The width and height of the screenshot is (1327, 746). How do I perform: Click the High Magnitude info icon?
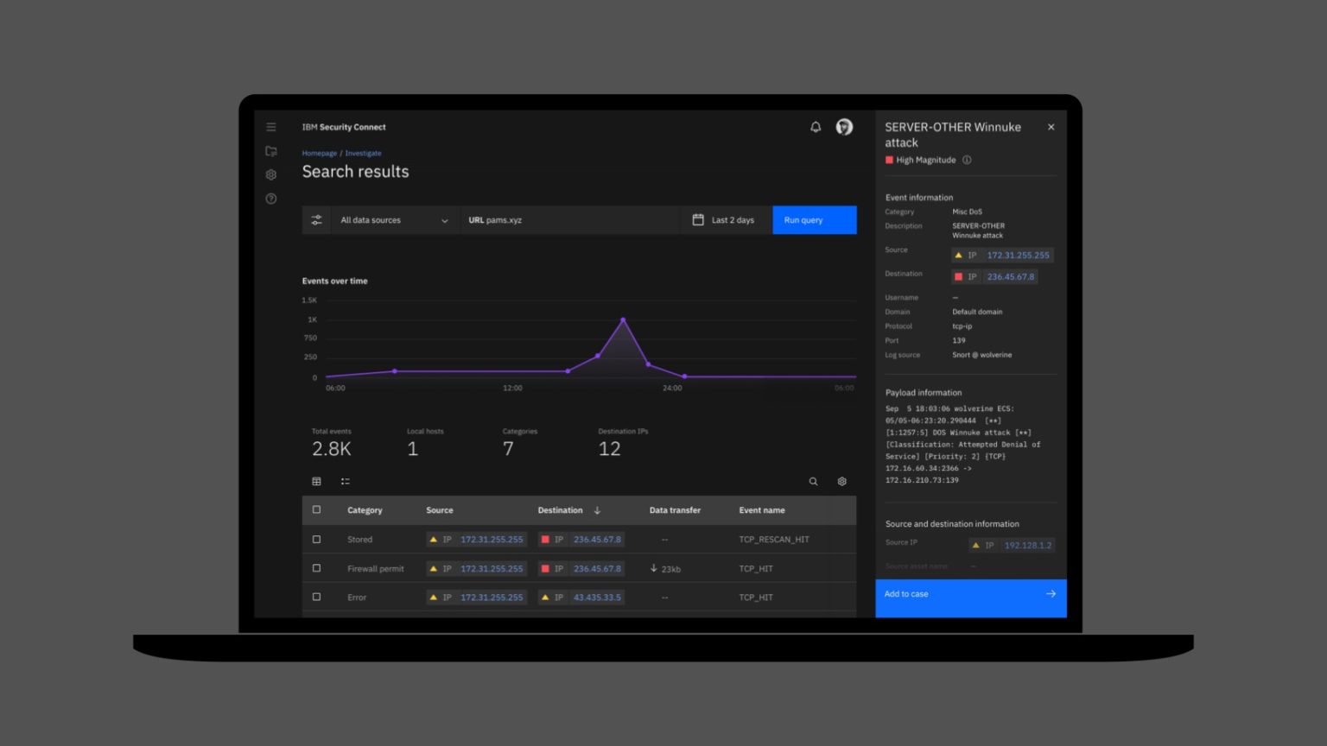coord(967,160)
